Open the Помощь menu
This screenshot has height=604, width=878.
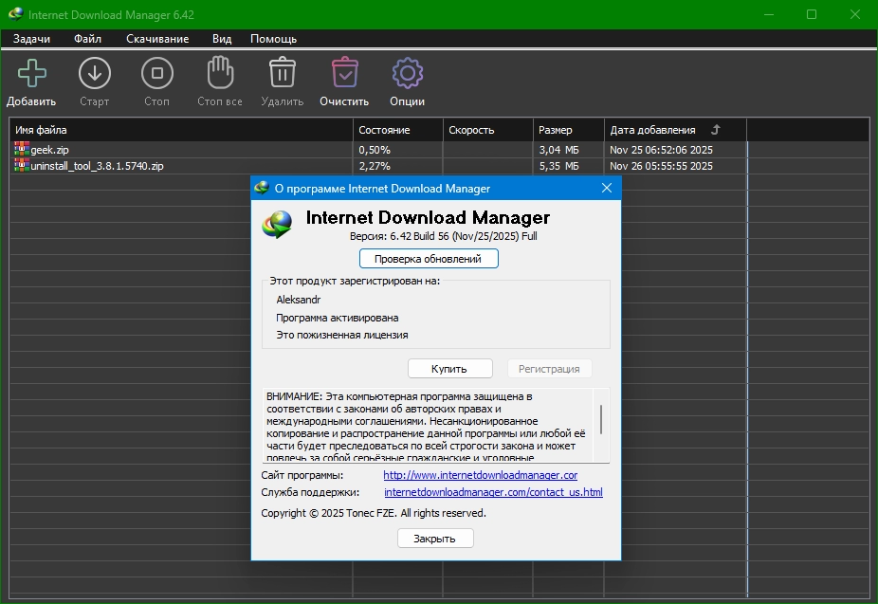[x=273, y=39]
